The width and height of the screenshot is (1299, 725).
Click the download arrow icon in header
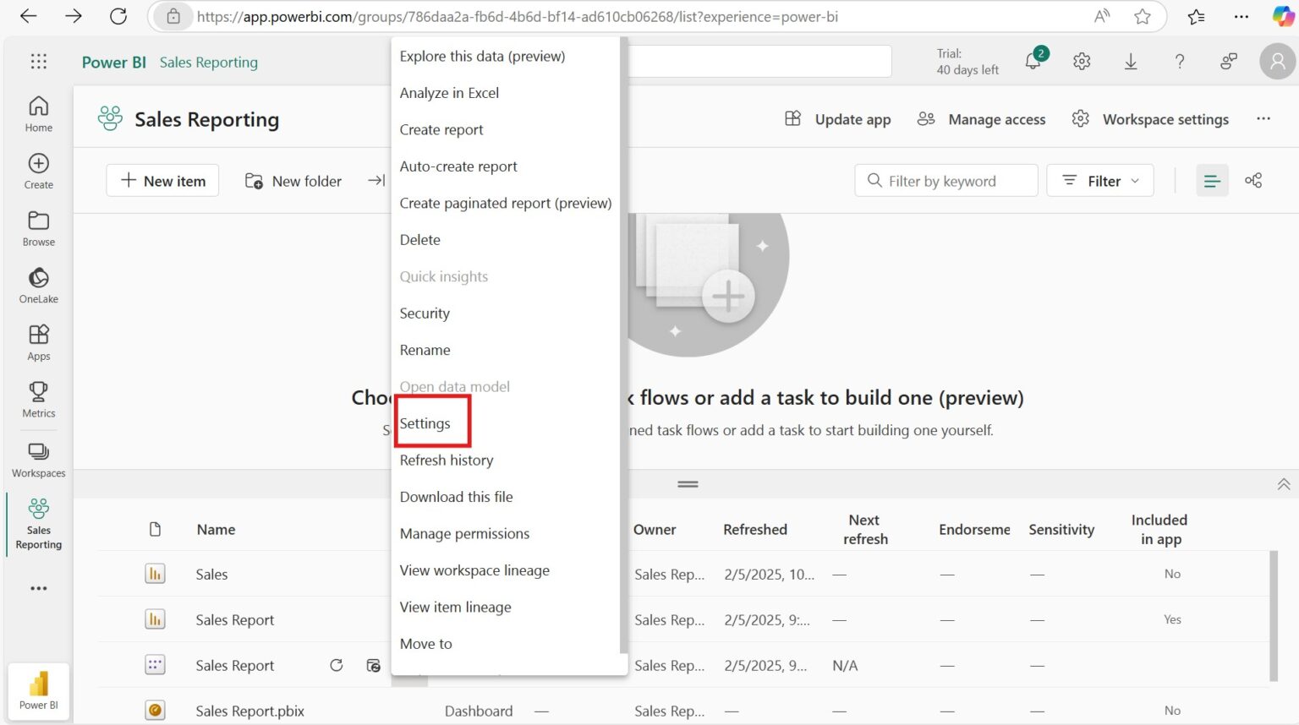pyautogui.click(x=1131, y=62)
